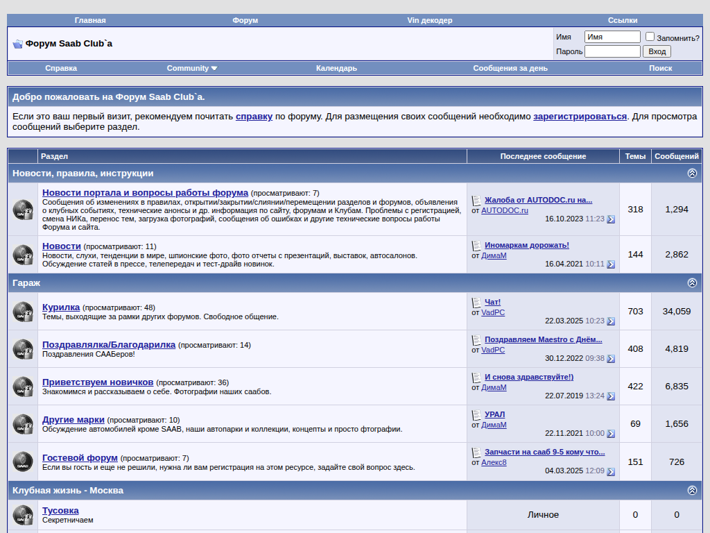Open the Календарь menu item

336,68
